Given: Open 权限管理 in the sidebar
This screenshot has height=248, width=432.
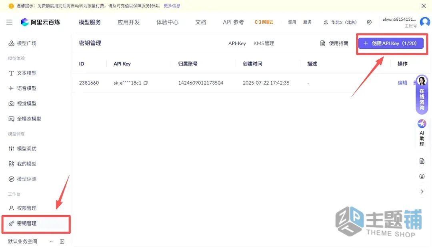Looking at the screenshot, I should point(22,208).
